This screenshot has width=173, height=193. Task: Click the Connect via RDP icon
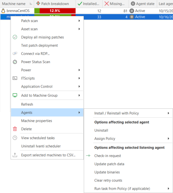pos(15,53)
